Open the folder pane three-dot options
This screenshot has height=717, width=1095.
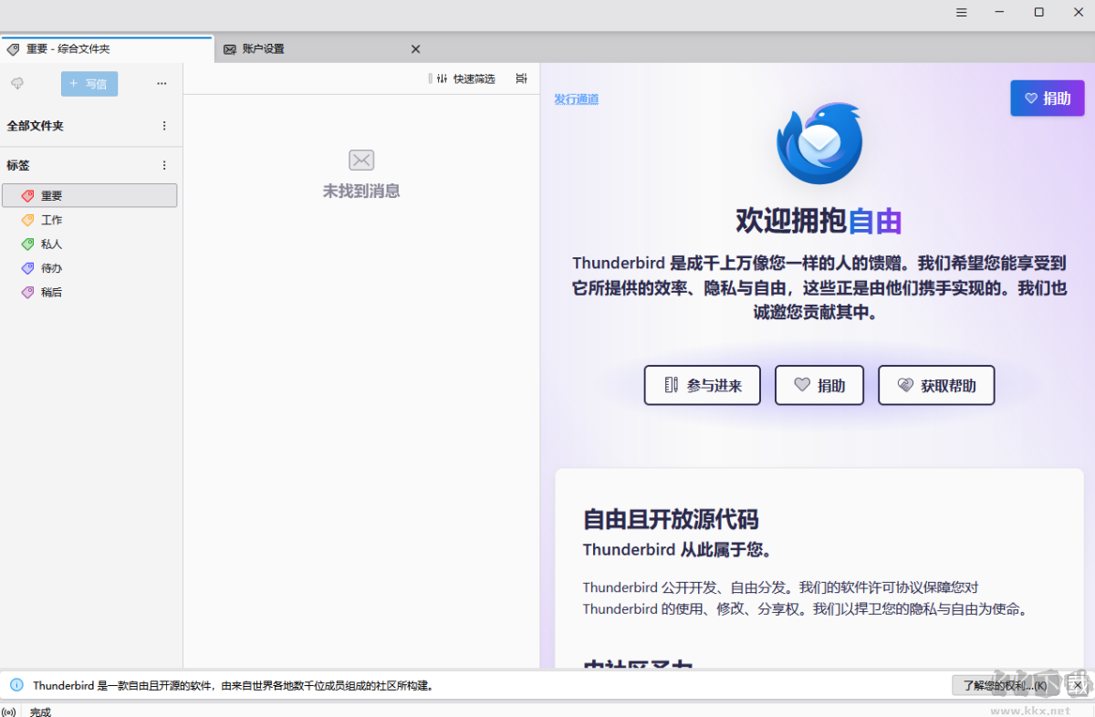(x=162, y=83)
